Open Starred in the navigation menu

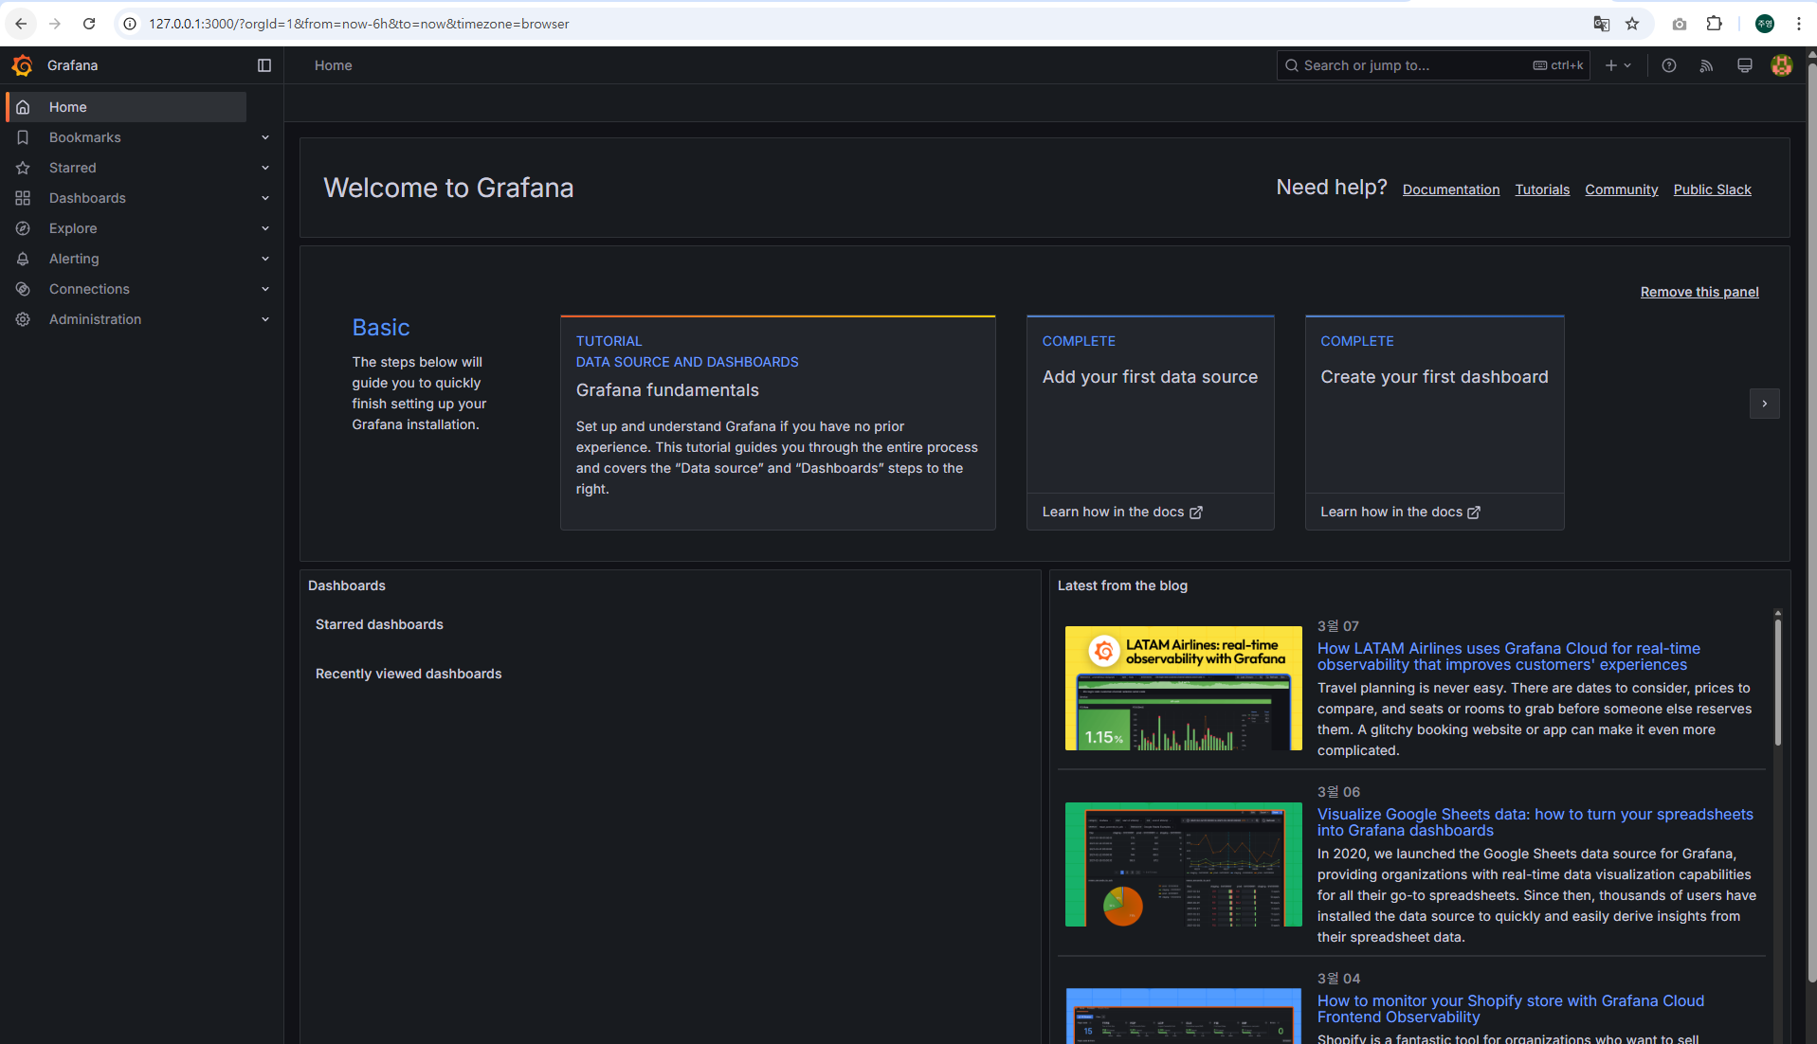pyautogui.click(x=73, y=168)
